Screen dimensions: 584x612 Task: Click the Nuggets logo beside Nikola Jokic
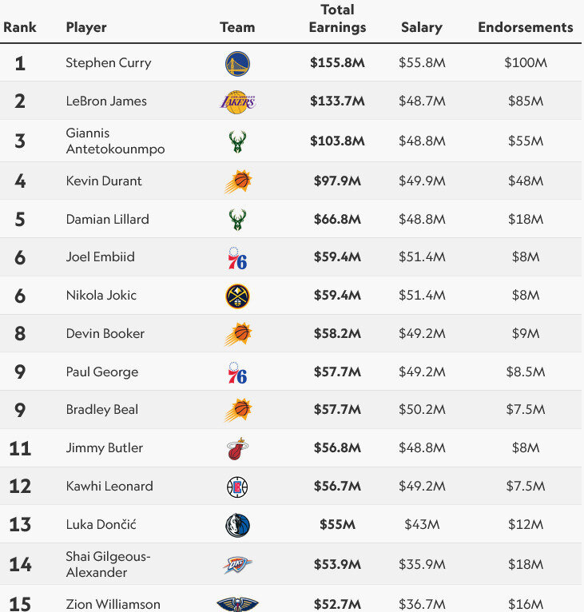click(237, 296)
